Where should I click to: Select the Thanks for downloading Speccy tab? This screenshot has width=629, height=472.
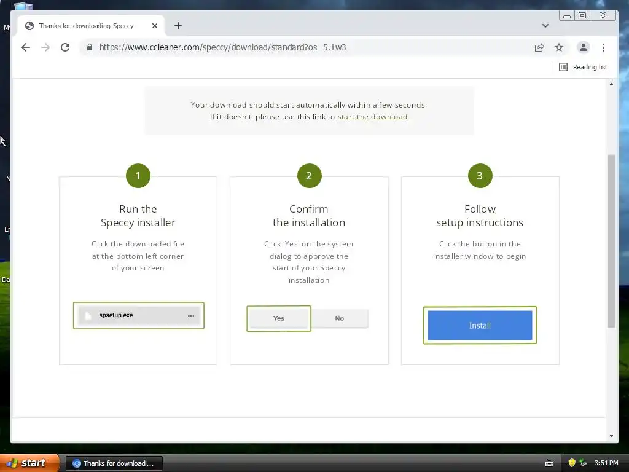[92, 26]
